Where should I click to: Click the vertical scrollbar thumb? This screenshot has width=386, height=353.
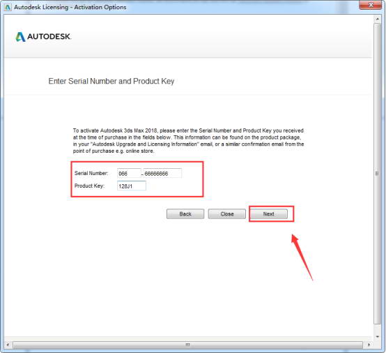377,173
